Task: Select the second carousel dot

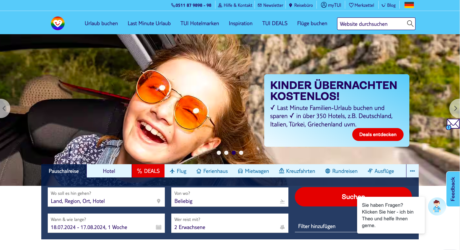Action: point(226,153)
